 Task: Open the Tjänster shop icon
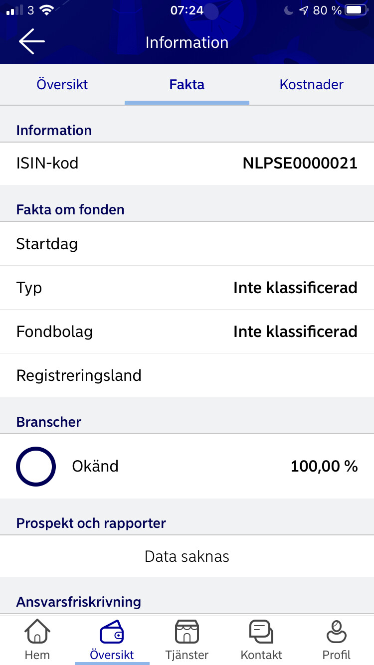point(187,632)
